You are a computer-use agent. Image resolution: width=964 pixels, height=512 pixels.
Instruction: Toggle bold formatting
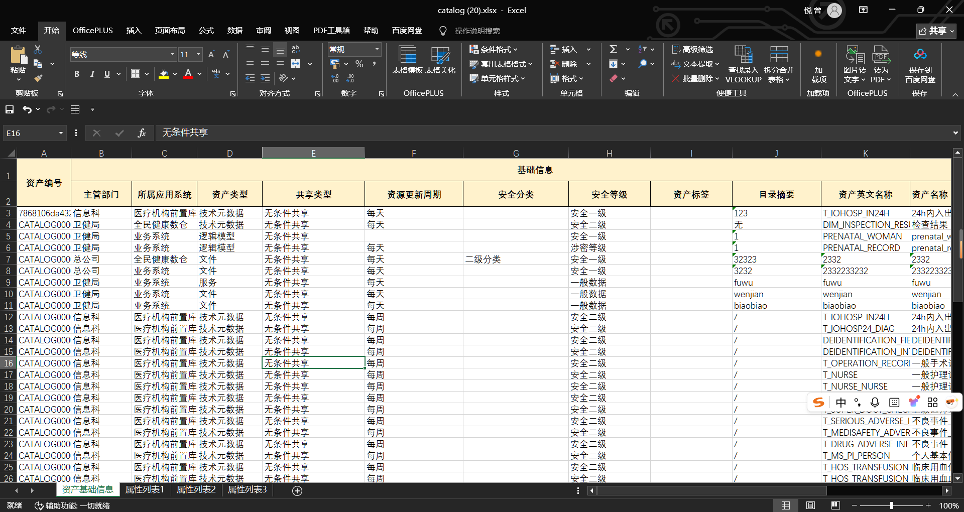pos(77,74)
